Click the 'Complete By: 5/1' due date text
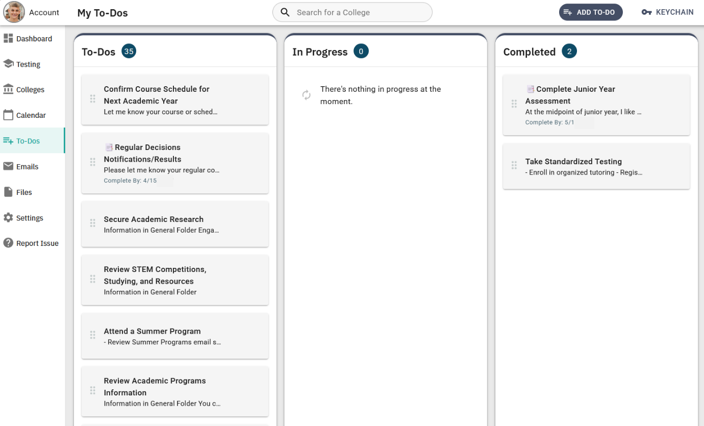 tap(549, 122)
